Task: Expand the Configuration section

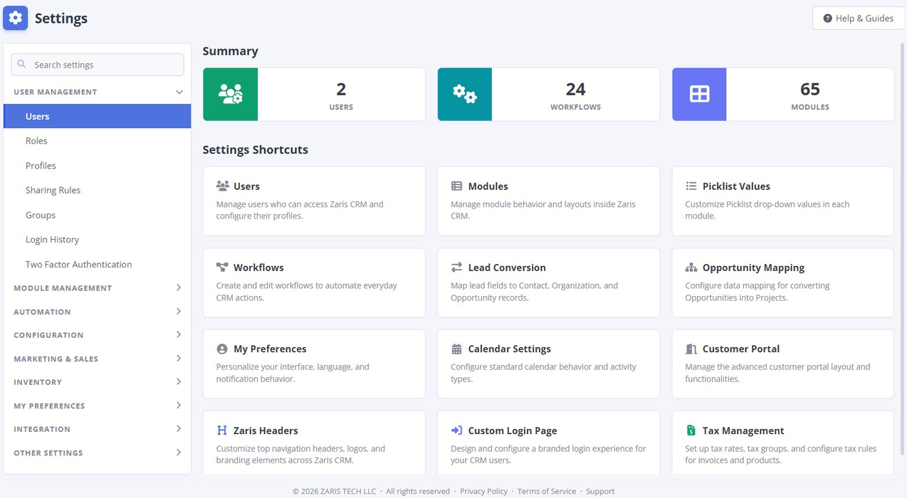Action: 179,334
